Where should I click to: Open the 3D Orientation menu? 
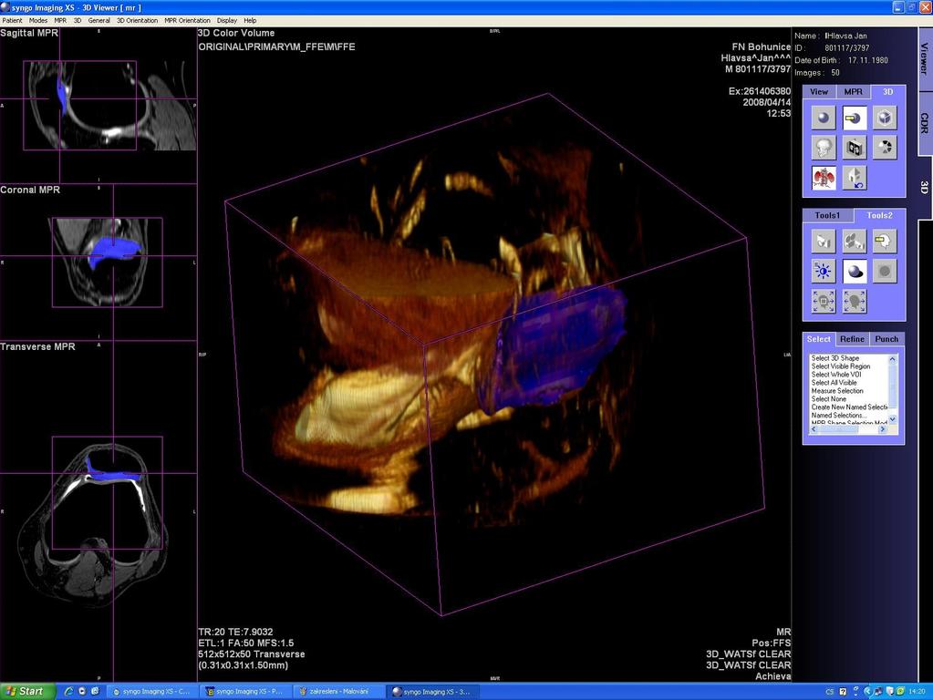point(137,20)
